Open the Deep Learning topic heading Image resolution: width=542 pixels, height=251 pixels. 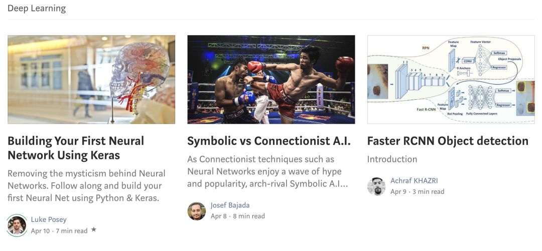(x=37, y=9)
